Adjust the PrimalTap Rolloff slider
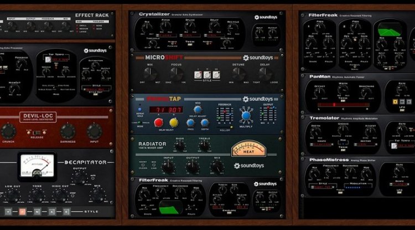The width and height of the screenshot is (415, 230). [225, 127]
